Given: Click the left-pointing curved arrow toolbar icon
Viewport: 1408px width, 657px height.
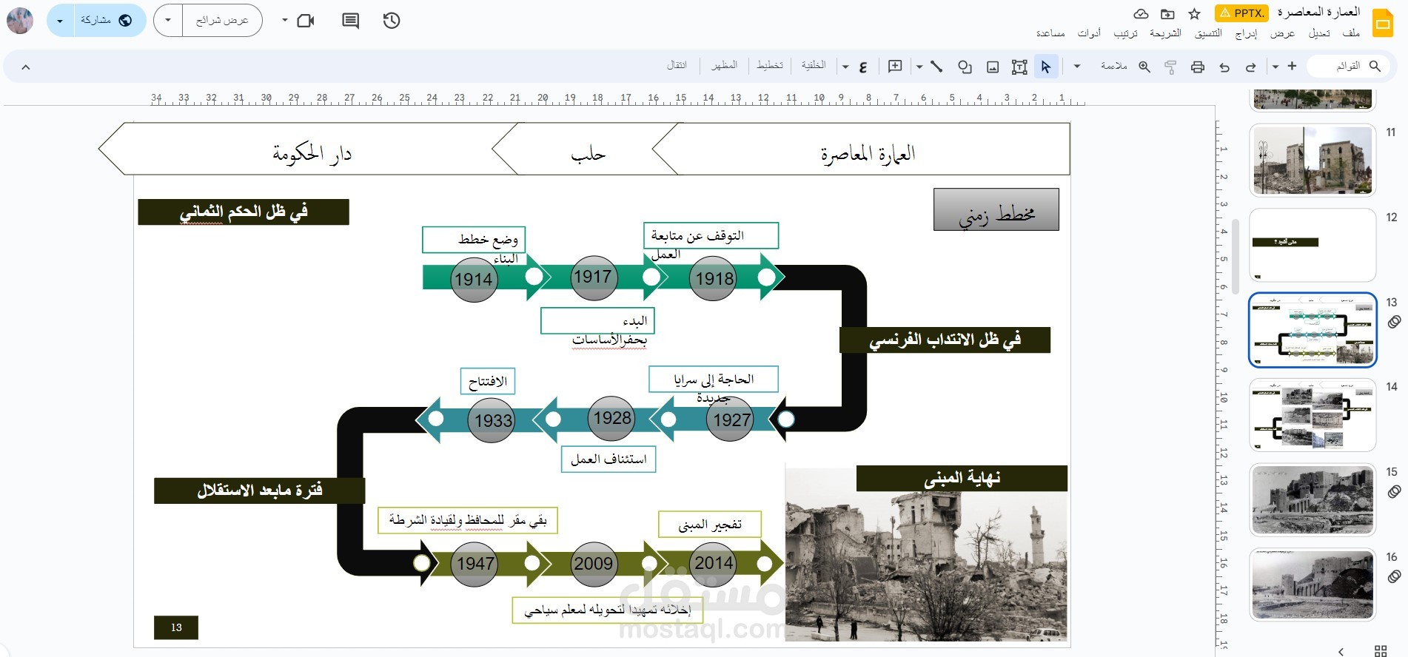Looking at the screenshot, I should [x=1224, y=67].
